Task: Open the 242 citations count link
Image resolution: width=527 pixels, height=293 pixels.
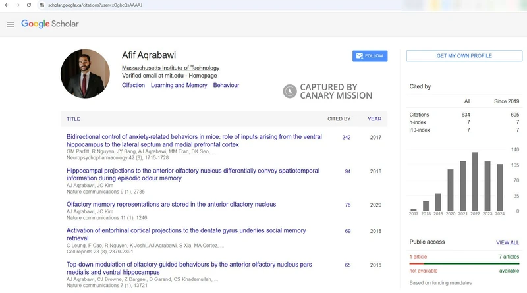Action: pyautogui.click(x=347, y=138)
